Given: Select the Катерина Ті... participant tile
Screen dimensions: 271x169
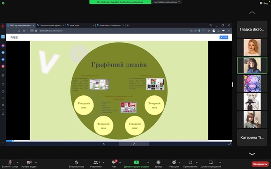Looking at the screenshot, I should click(252, 138).
